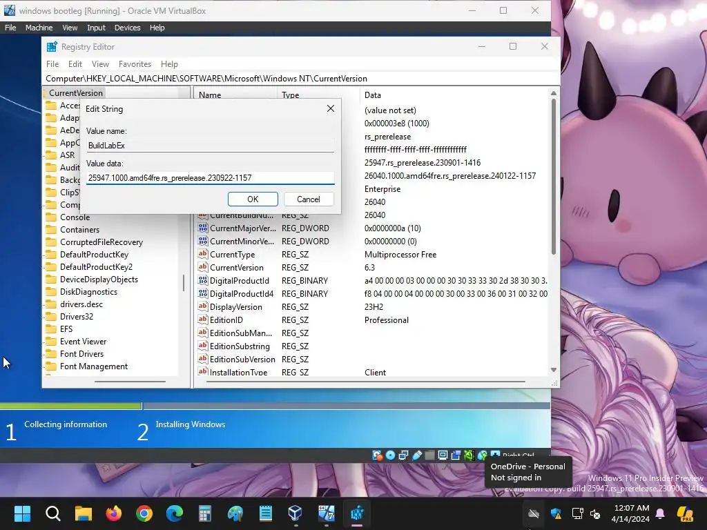Open taskbar Search

pyautogui.click(x=52, y=513)
